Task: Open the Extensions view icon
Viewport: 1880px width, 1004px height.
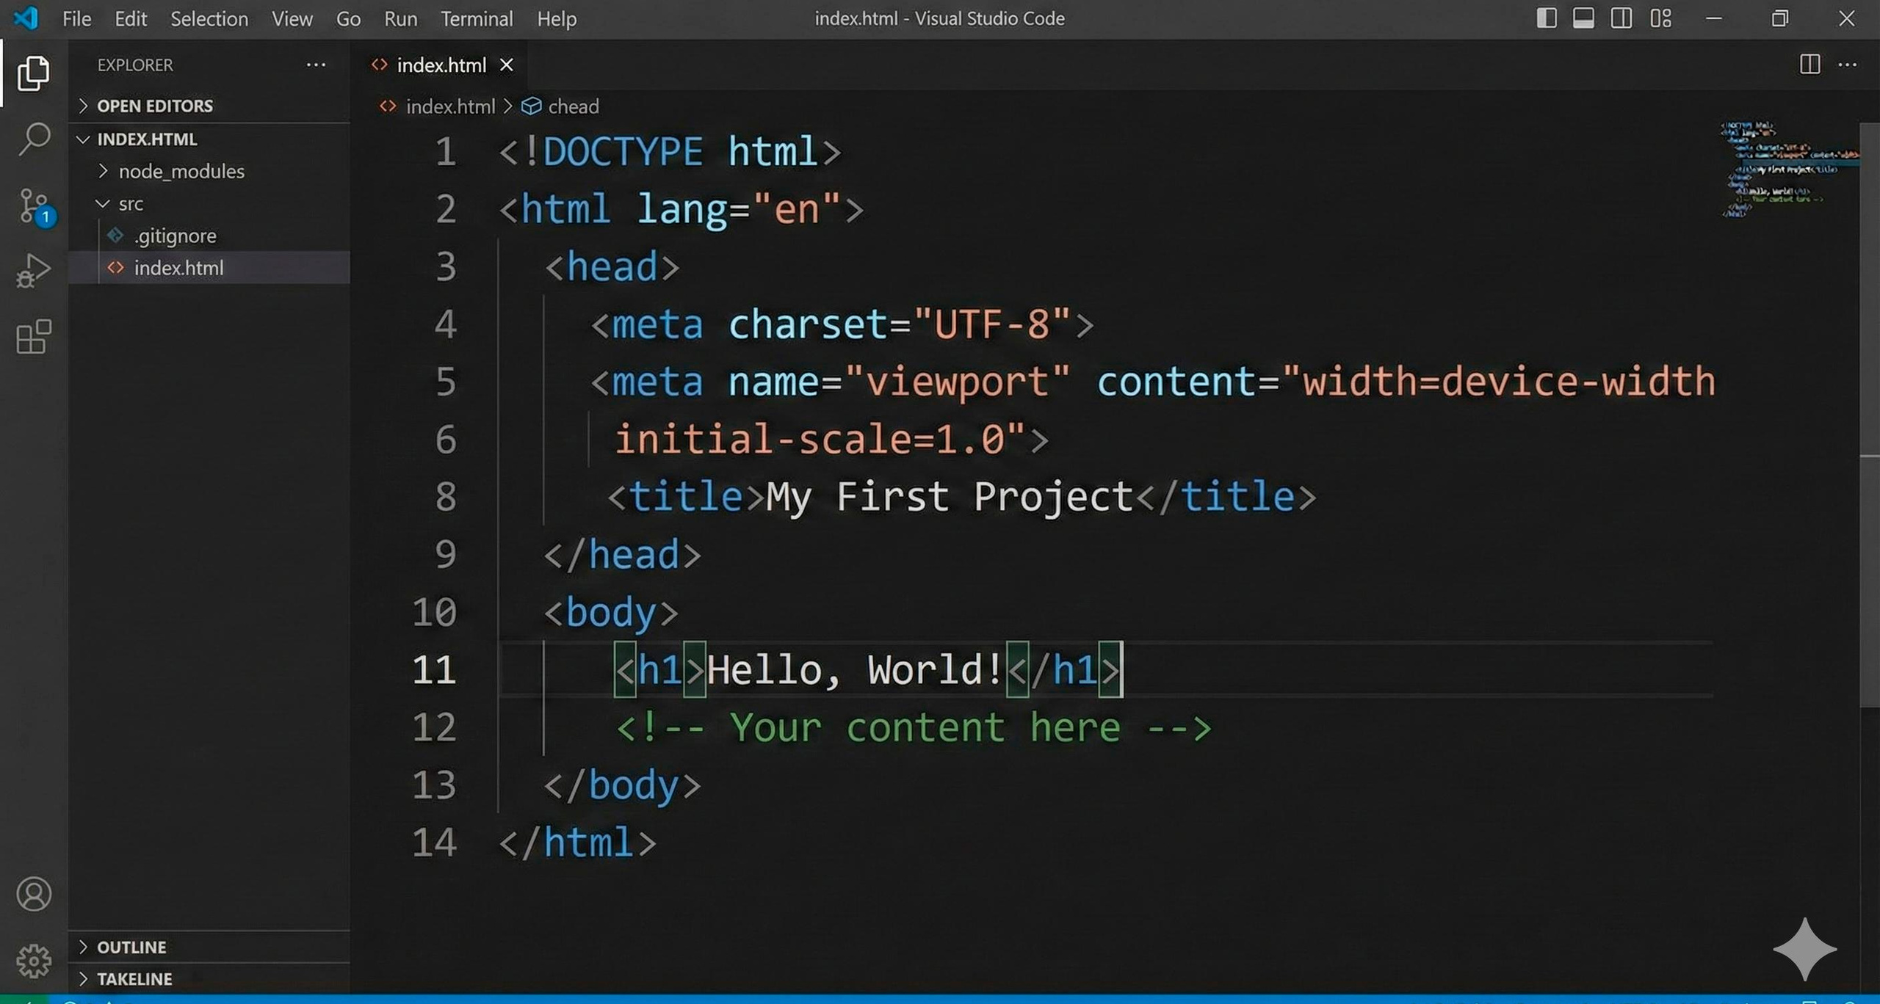Action: click(34, 337)
